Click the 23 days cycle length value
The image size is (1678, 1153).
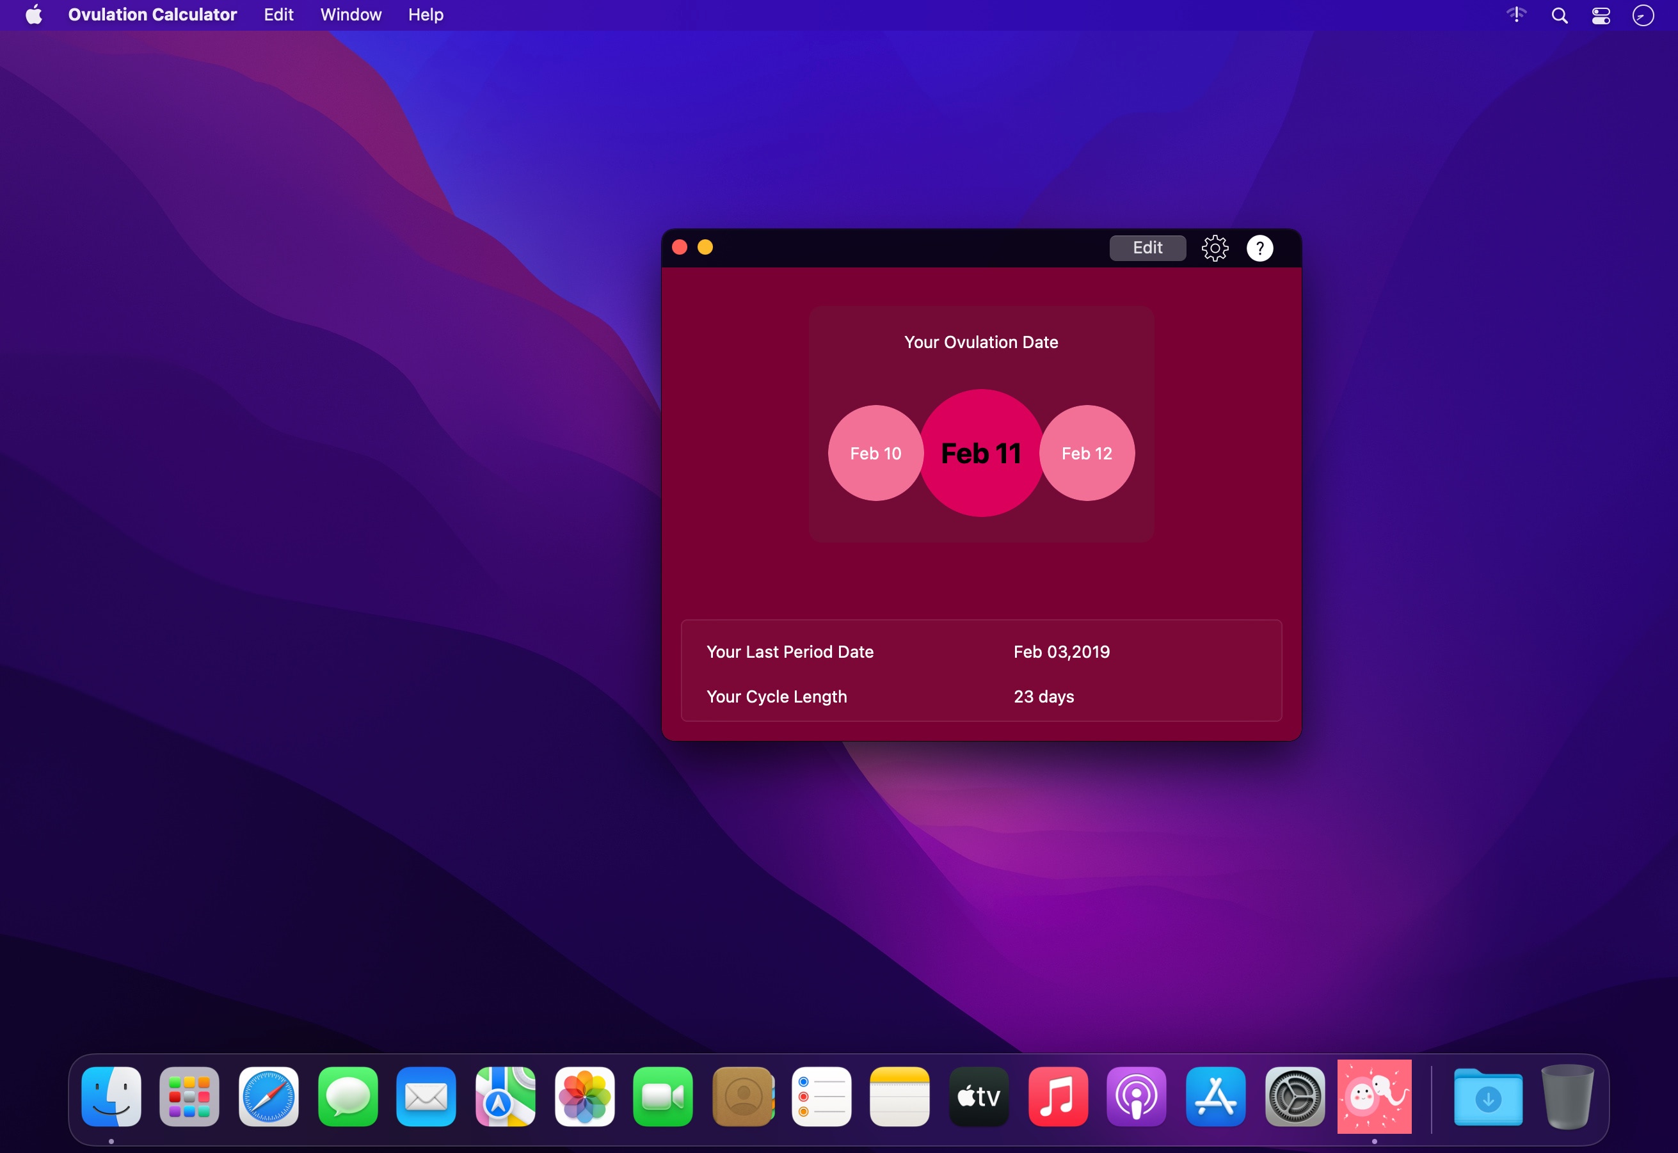pyautogui.click(x=1044, y=696)
